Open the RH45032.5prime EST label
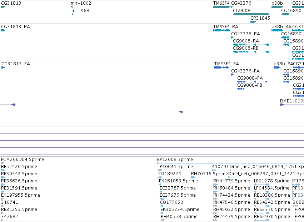 tap(231, 210)
